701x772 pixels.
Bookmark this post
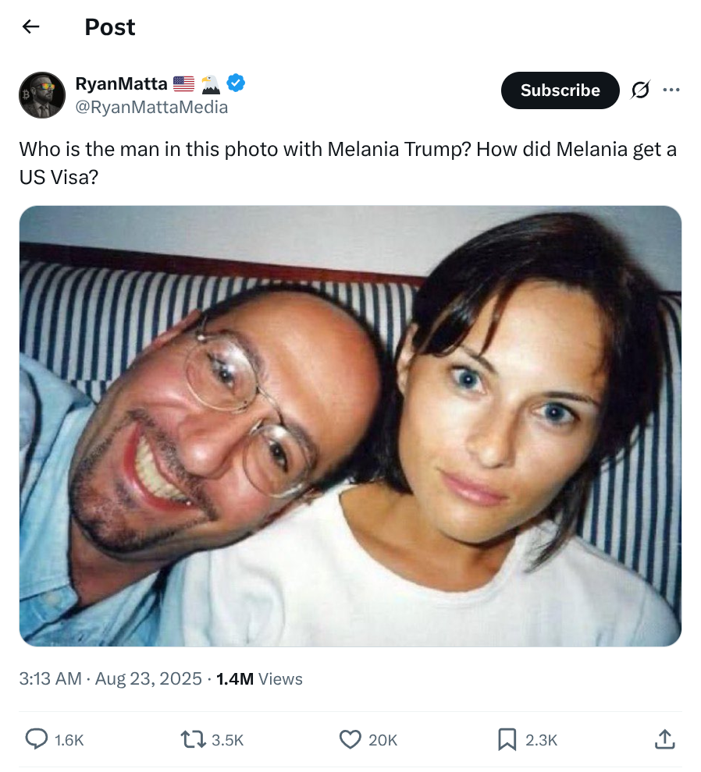[507, 738]
